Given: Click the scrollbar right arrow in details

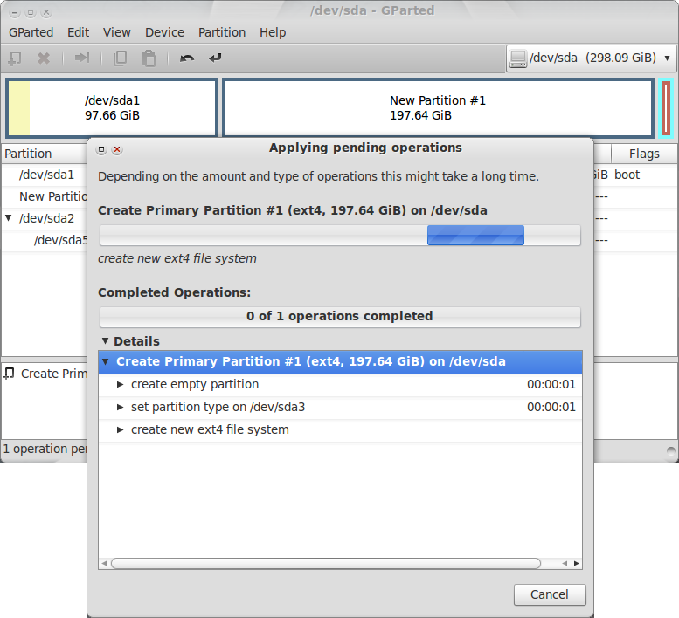Looking at the screenshot, I should click(577, 563).
